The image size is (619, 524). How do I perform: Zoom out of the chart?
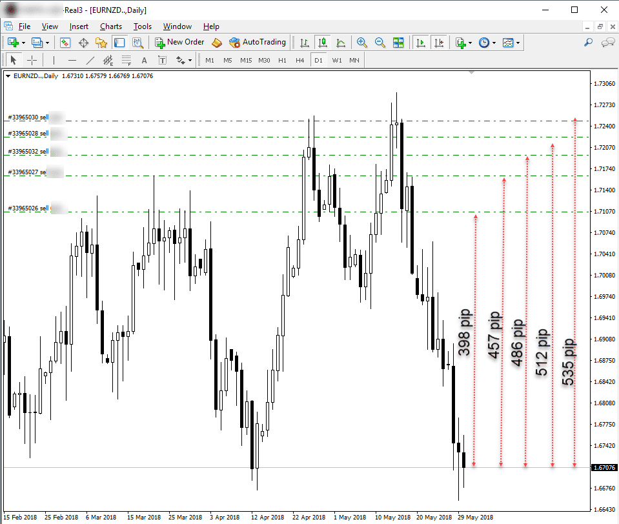(x=380, y=43)
